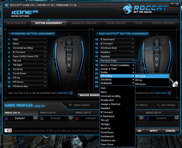Open the Macro + Preset Compilation submenu

tap(117, 65)
